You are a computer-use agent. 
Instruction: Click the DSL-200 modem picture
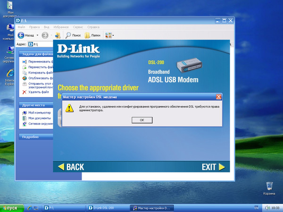coord(189,65)
